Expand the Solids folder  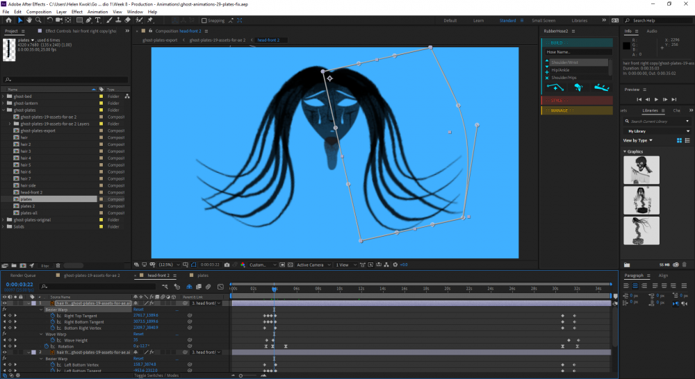click(x=3, y=227)
